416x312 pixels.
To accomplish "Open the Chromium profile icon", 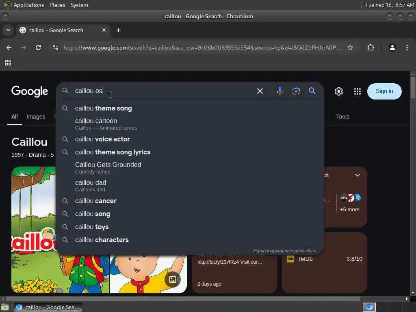I will [x=392, y=48].
